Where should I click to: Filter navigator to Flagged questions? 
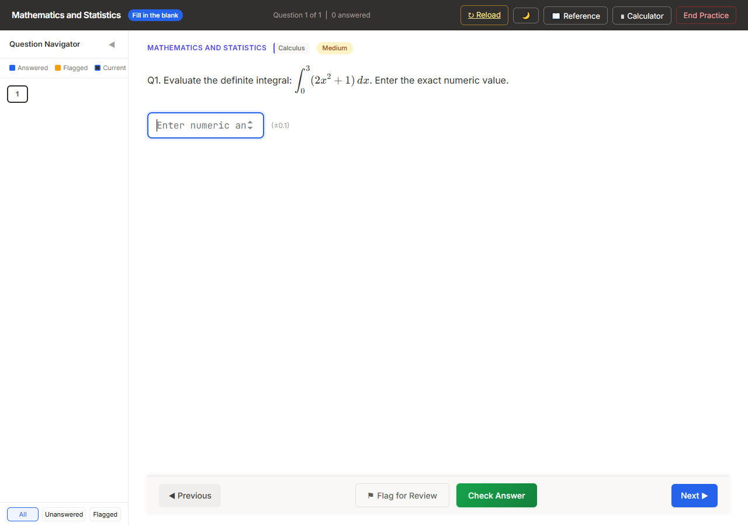tap(105, 514)
